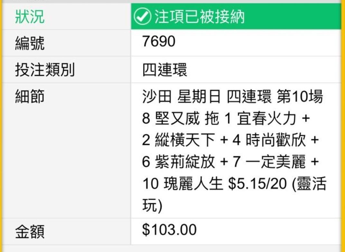Select the 四連環 bet type value
The image size is (345, 252).
click(x=164, y=70)
